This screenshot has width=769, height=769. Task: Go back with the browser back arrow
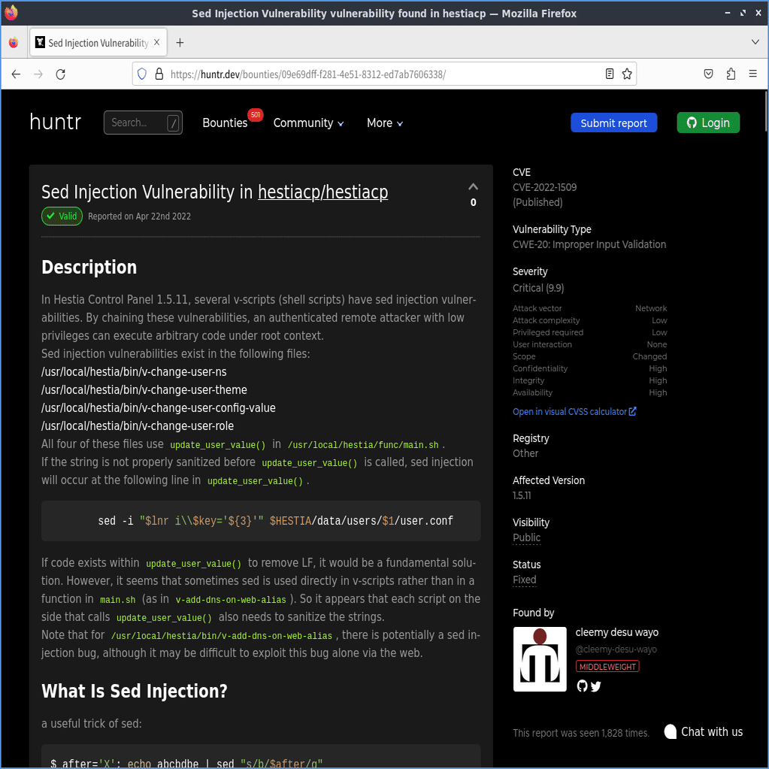pyautogui.click(x=17, y=74)
